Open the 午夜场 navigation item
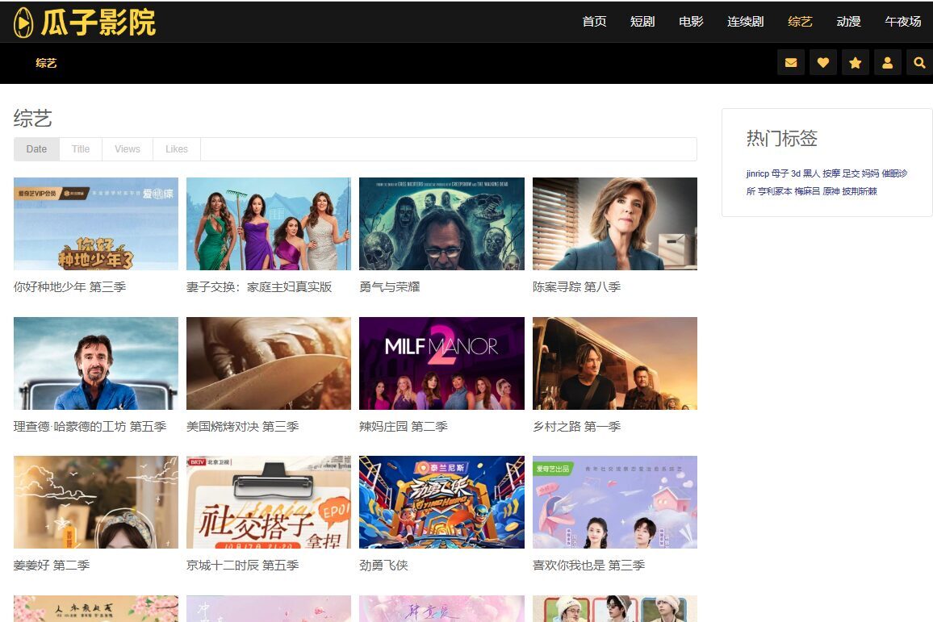933x622 pixels. (902, 22)
